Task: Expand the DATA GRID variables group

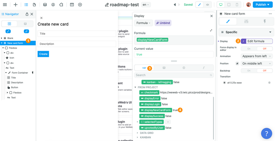Action: 147,133
